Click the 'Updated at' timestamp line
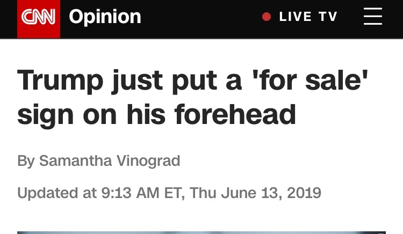This screenshot has height=234, width=403. click(169, 193)
